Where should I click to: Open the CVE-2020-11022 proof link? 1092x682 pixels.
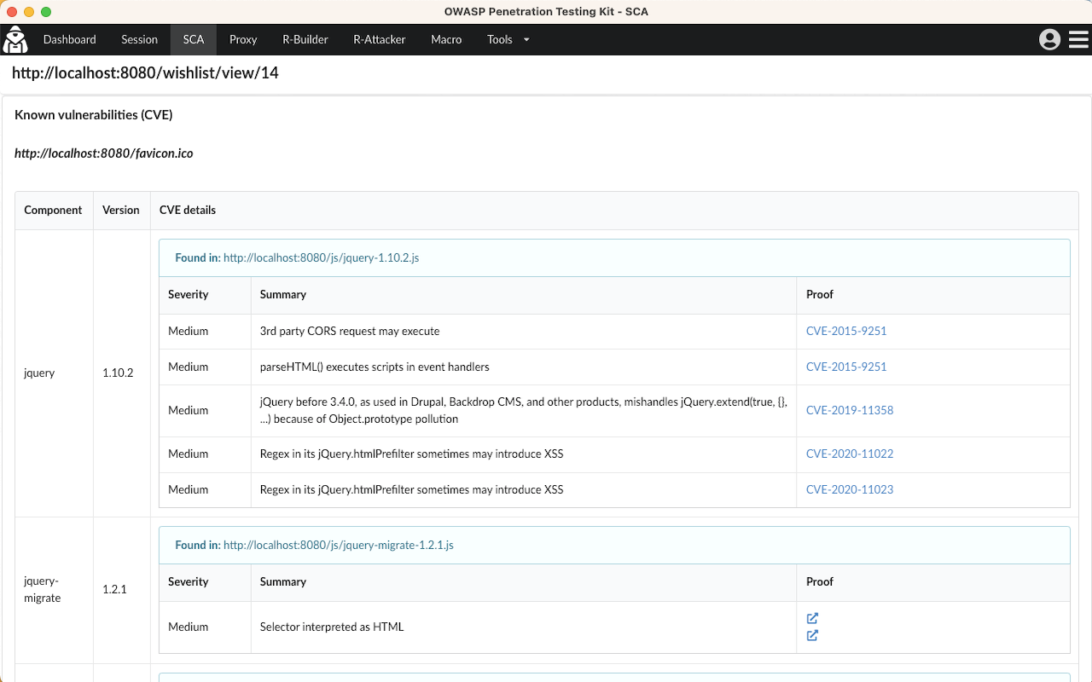click(x=850, y=454)
